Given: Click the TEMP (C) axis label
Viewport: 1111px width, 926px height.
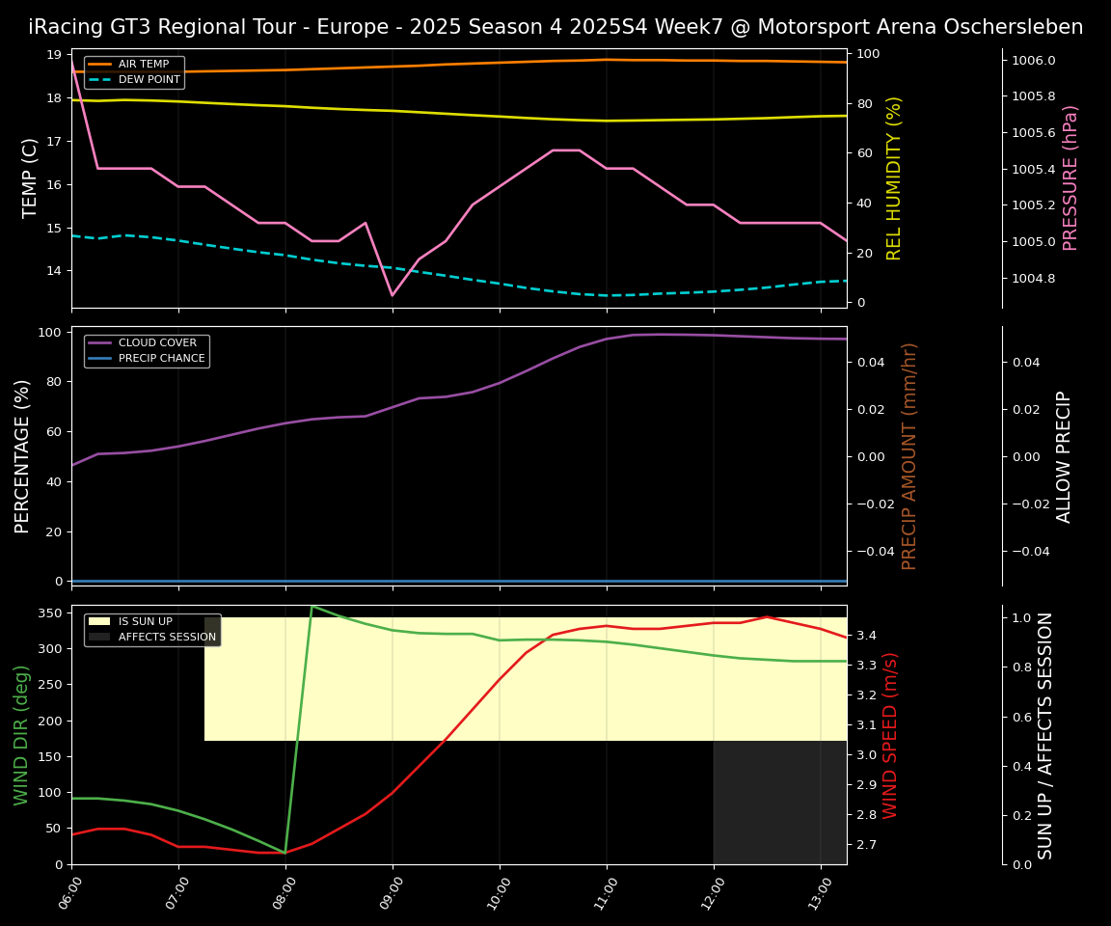Looking at the screenshot, I should 30,177.
